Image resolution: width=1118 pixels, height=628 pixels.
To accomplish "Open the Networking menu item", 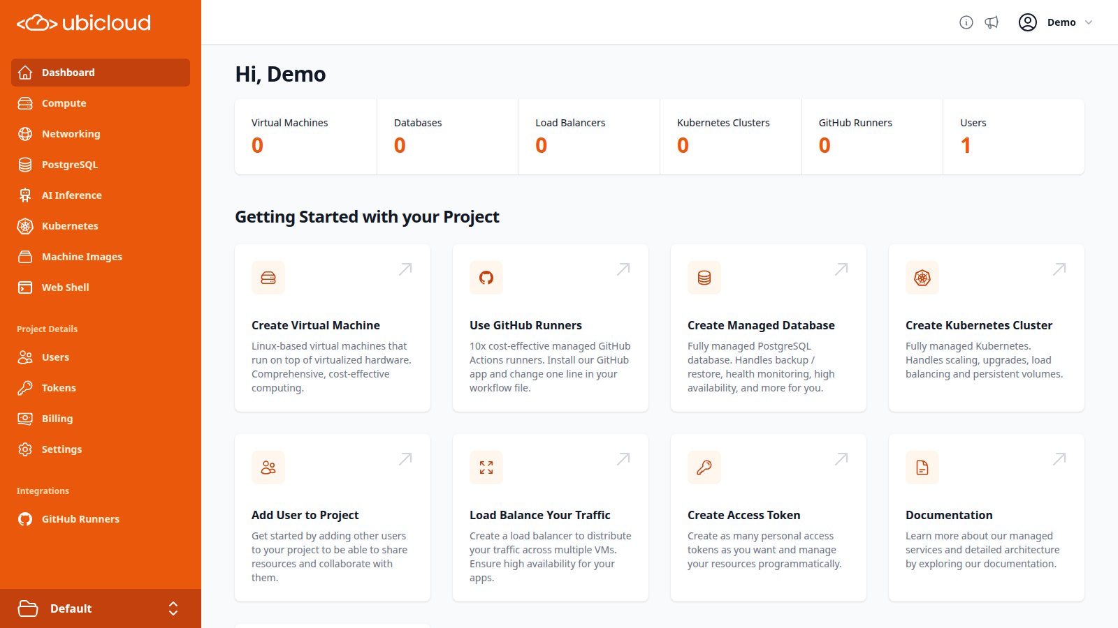I will [101, 134].
